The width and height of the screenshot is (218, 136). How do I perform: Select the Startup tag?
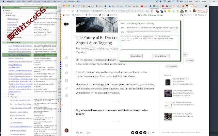[190, 61]
